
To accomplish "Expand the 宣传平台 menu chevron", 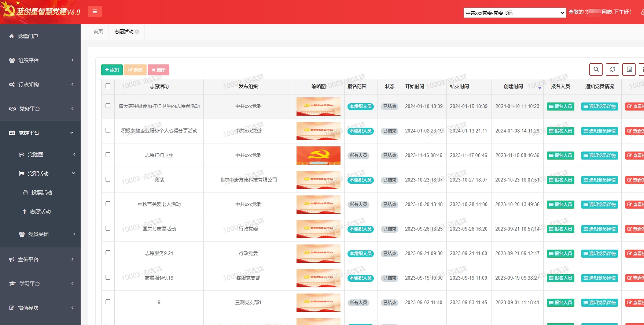I will pyautogui.click(x=73, y=259).
